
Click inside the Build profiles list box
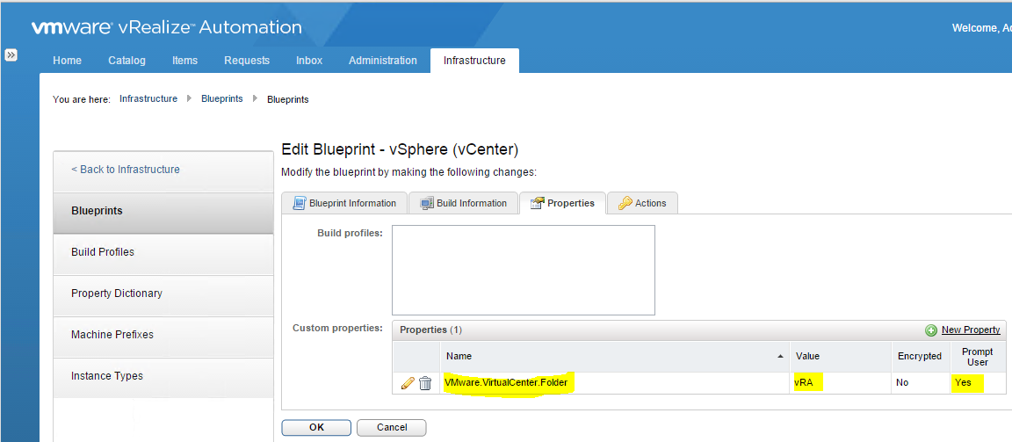[x=524, y=270]
